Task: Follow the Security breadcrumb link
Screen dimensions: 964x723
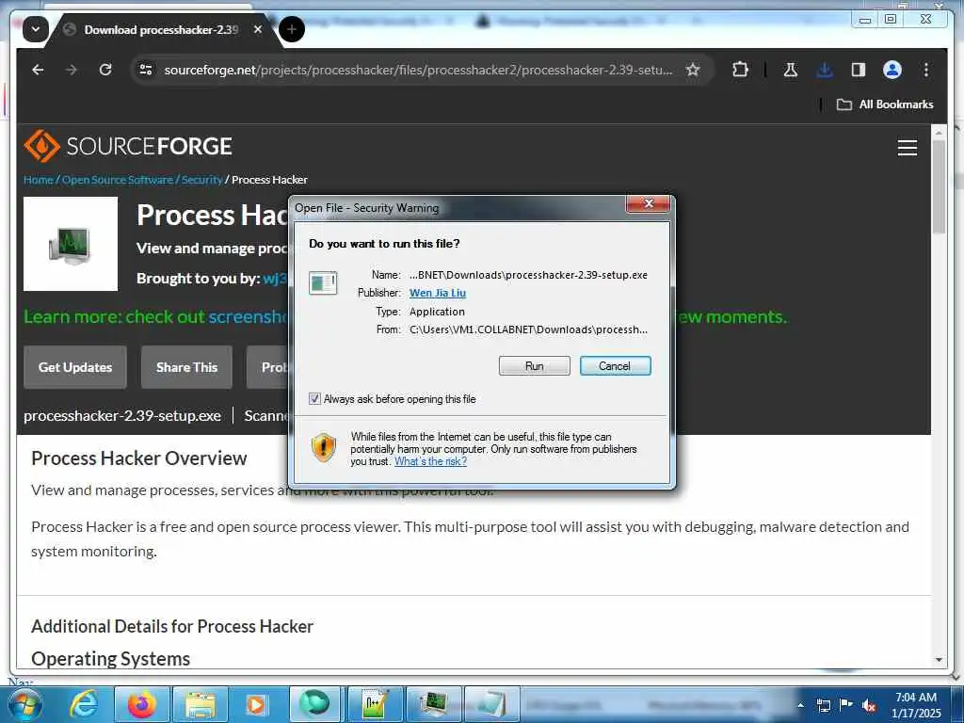Action: pos(201,180)
